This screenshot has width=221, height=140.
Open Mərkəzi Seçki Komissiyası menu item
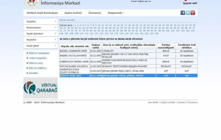pyautogui.click(x=42, y=13)
